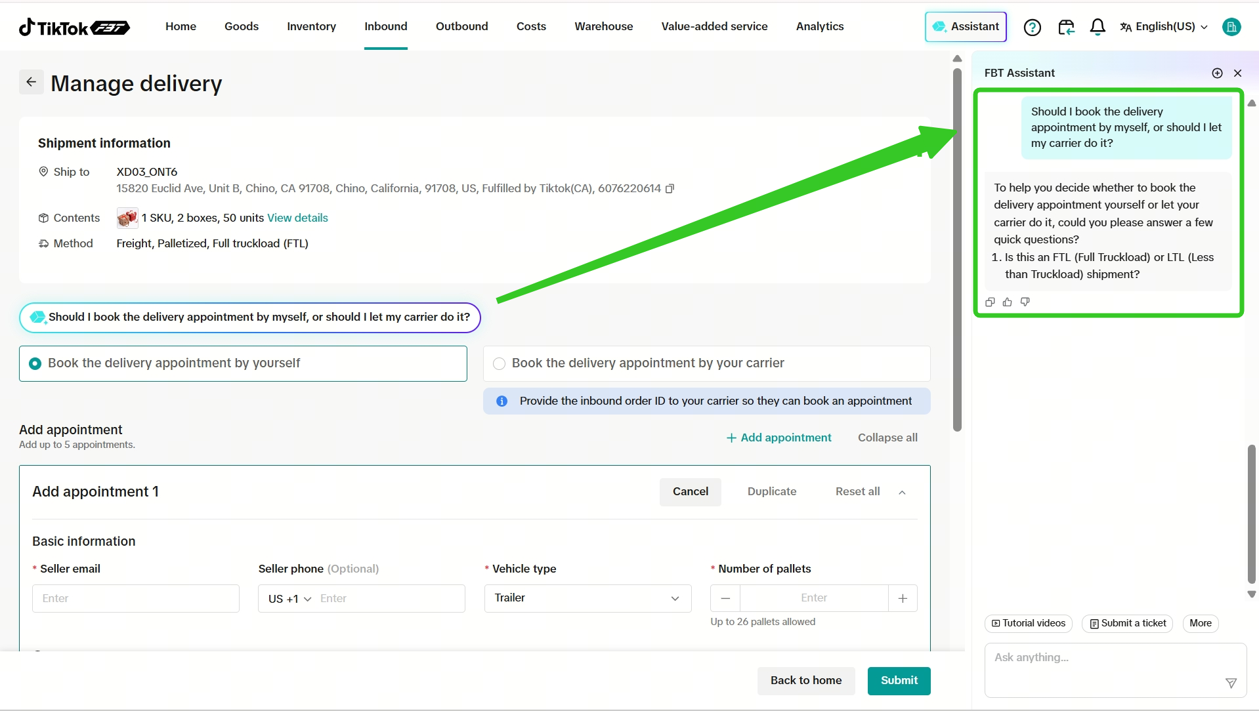
Task: Select Book the delivery appointment by yourself
Action: (x=35, y=363)
